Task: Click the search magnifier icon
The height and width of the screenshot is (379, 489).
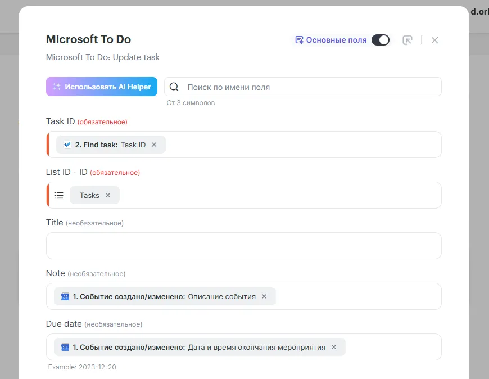Action: point(174,87)
